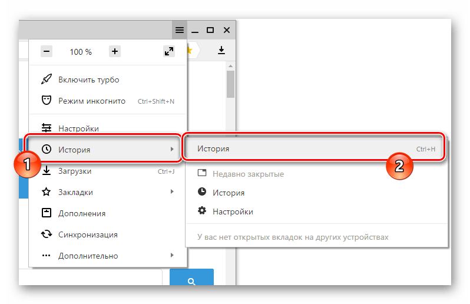Select История under Недавно закрытые
Screen dimensions: 470x304
point(316,193)
